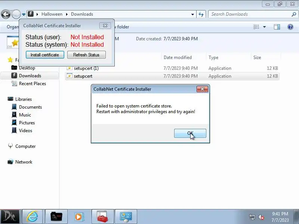Image resolution: width=299 pixels, height=224 pixels.
Task: Open recent pages dropdown arrow
Action: [24, 15]
